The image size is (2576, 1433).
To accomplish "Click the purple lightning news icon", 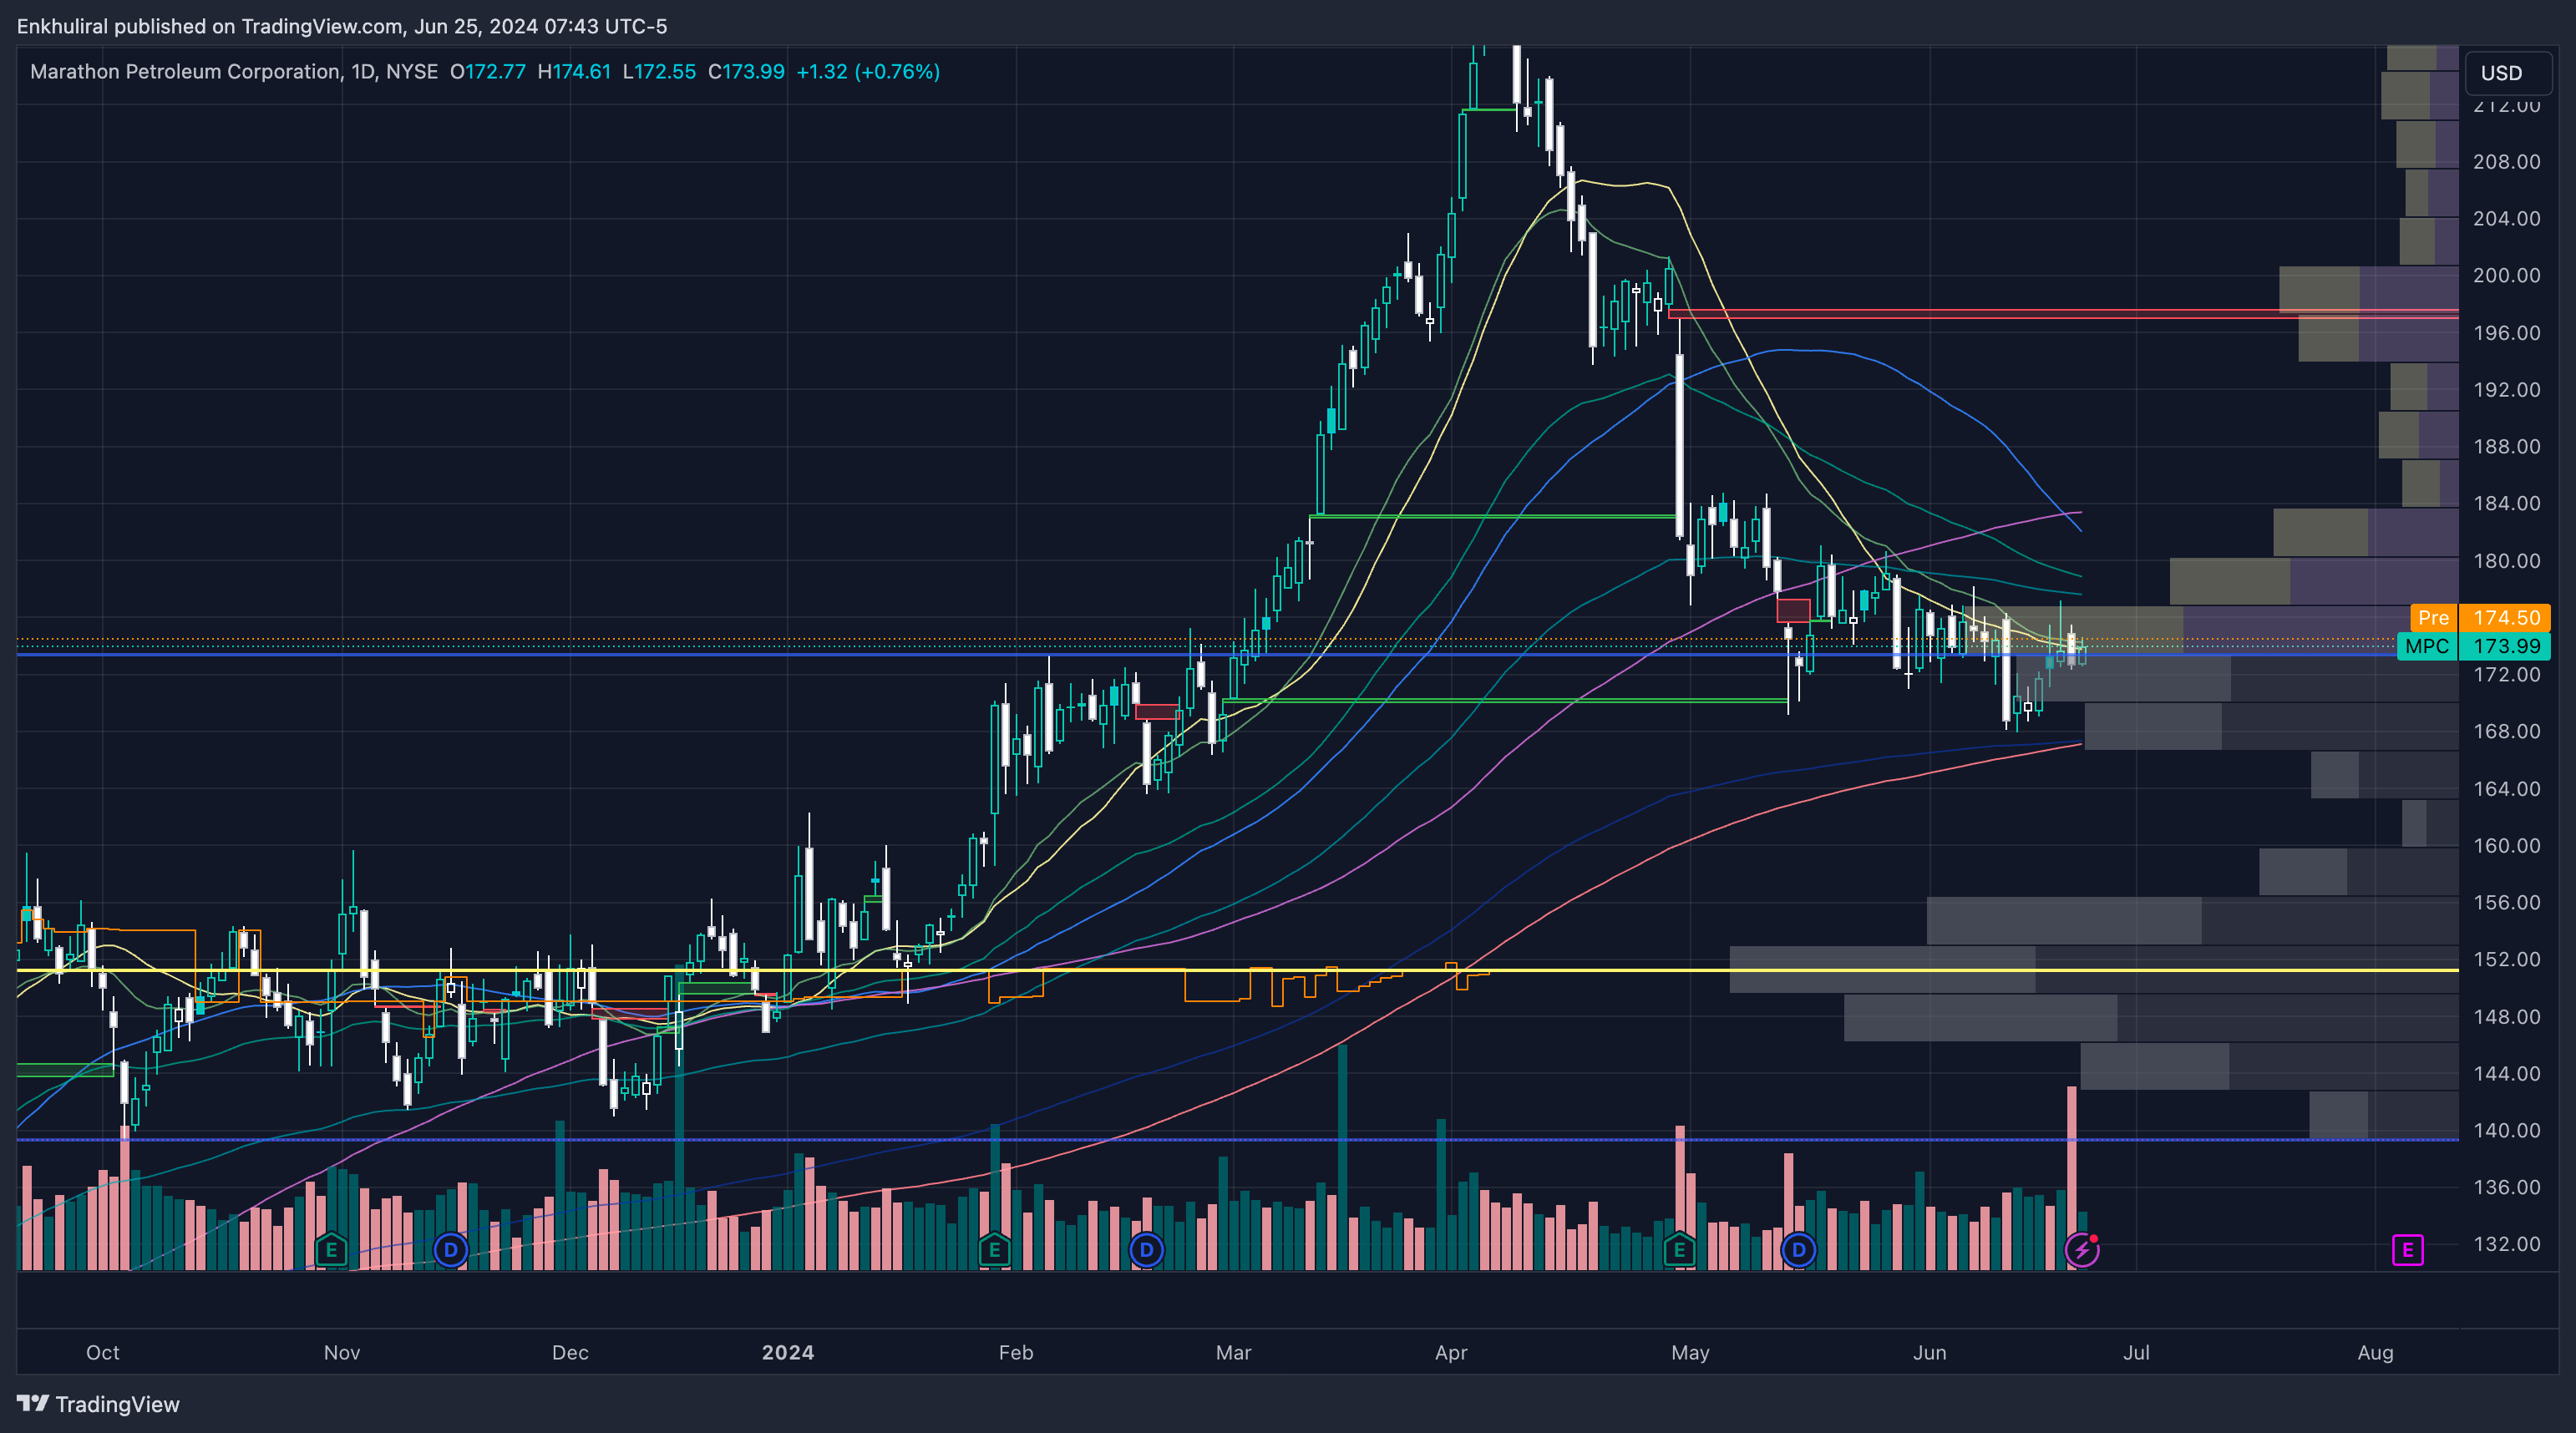I will click(x=2081, y=1249).
